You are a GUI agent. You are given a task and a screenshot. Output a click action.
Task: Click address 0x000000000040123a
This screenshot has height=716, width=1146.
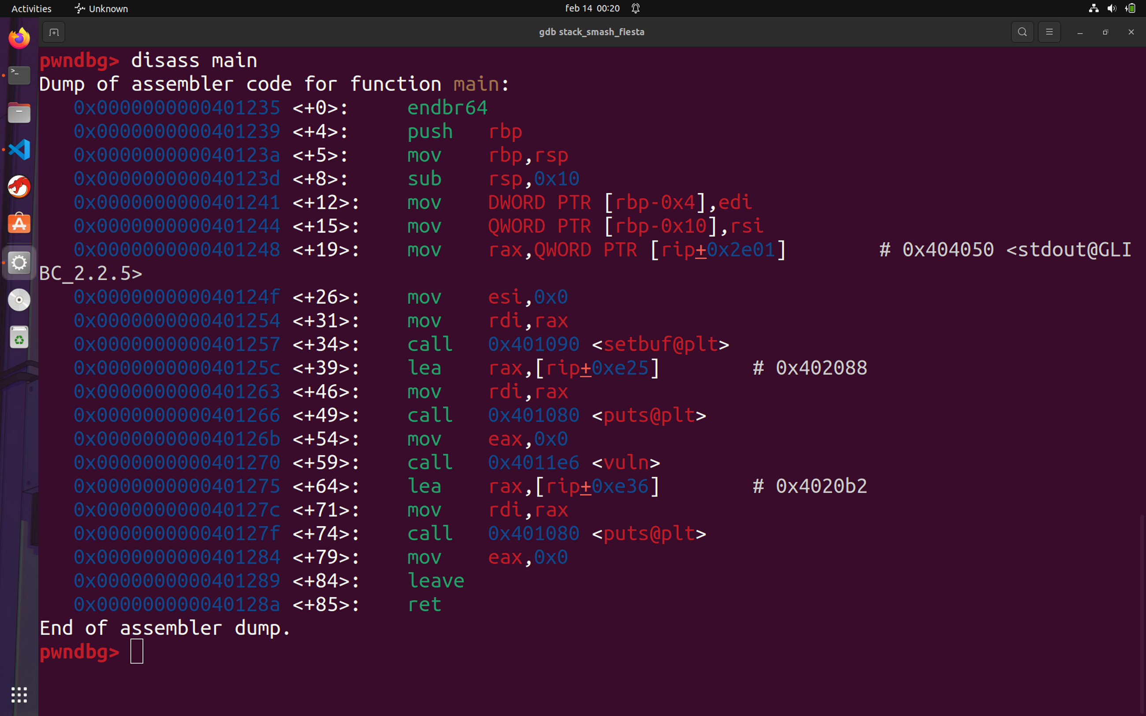[x=177, y=156]
